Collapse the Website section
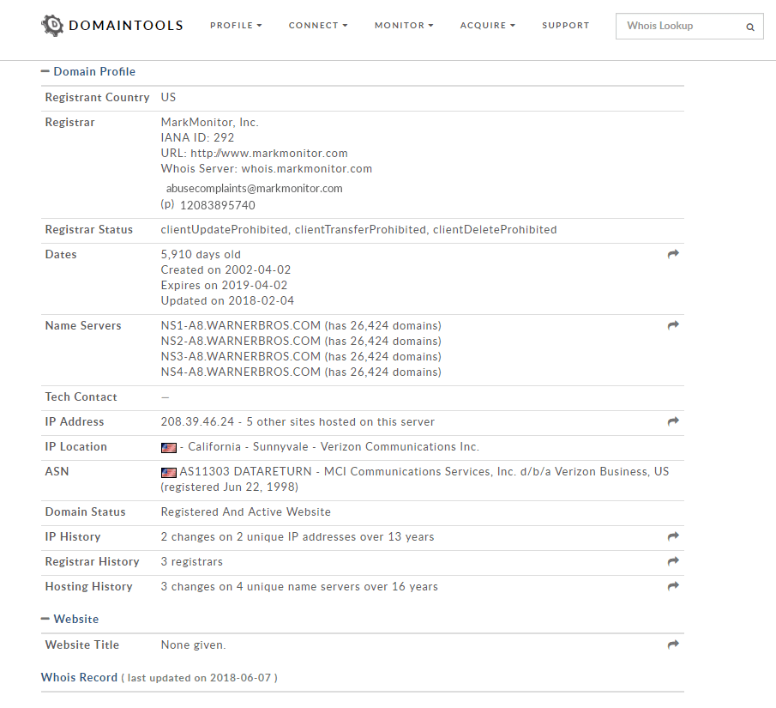Viewport: 776px width, 708px height. pos(45,620)
